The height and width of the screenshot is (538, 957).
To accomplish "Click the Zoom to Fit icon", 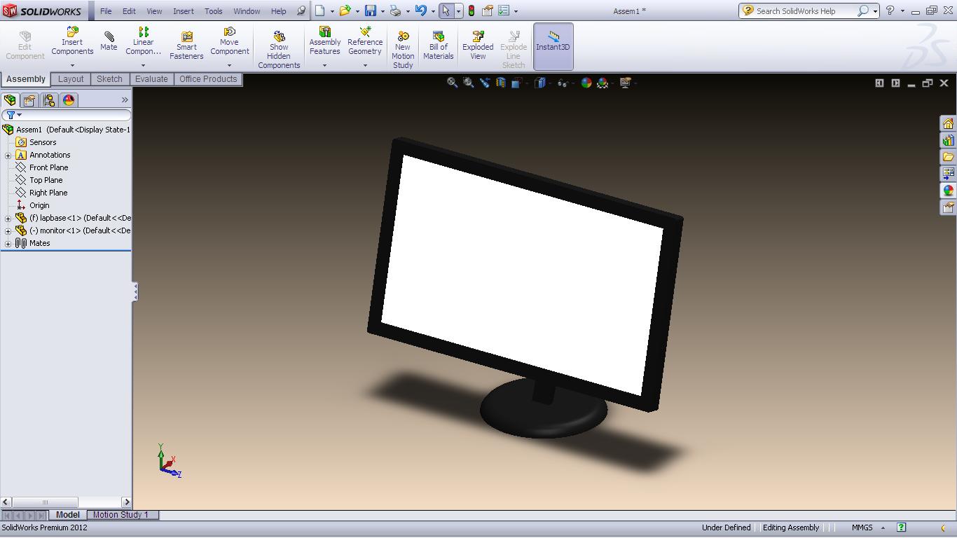I will (453, 83).
